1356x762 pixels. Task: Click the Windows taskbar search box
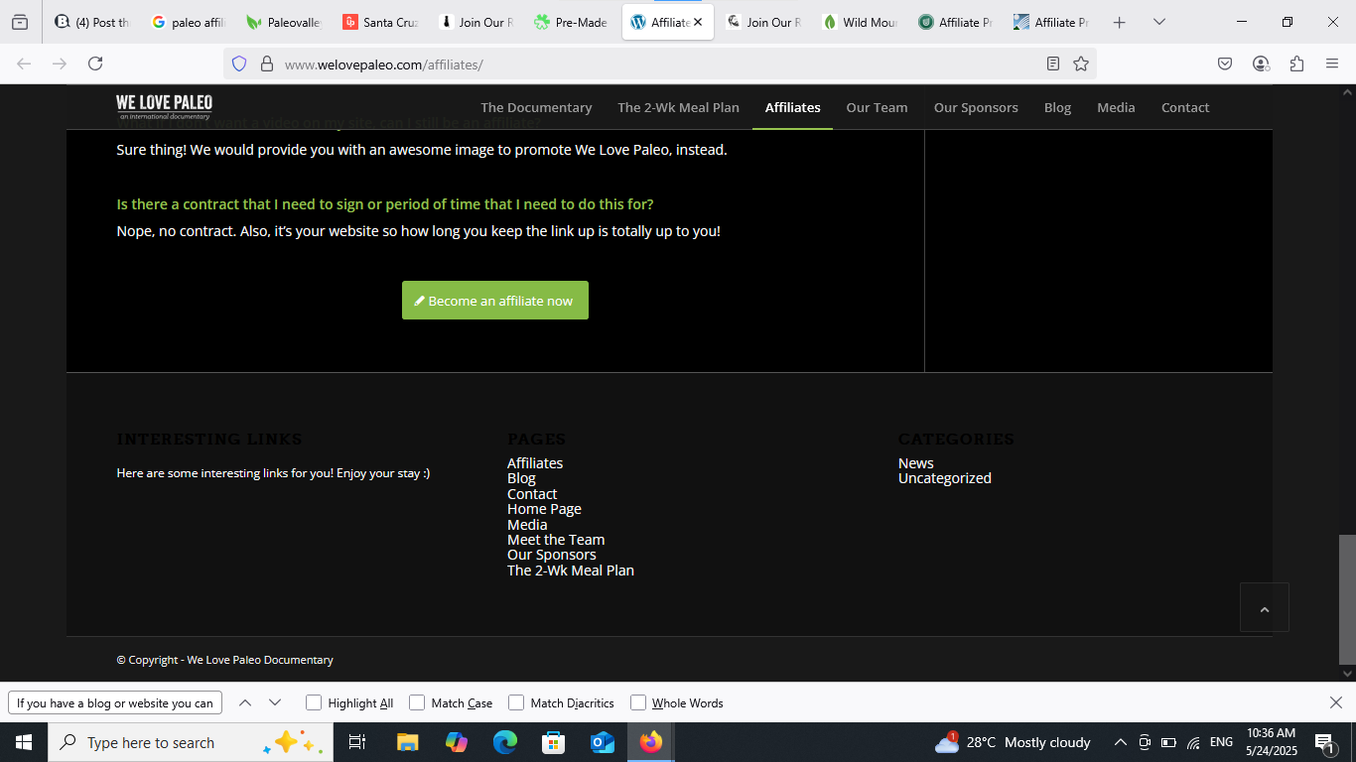pos(189,742)
